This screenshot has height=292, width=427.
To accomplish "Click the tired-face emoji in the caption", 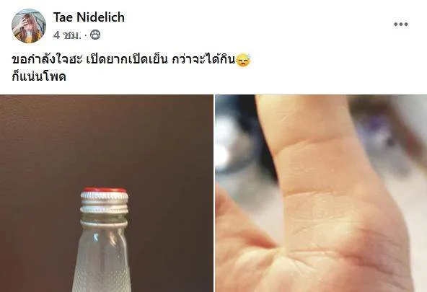I will pos(243,60).
